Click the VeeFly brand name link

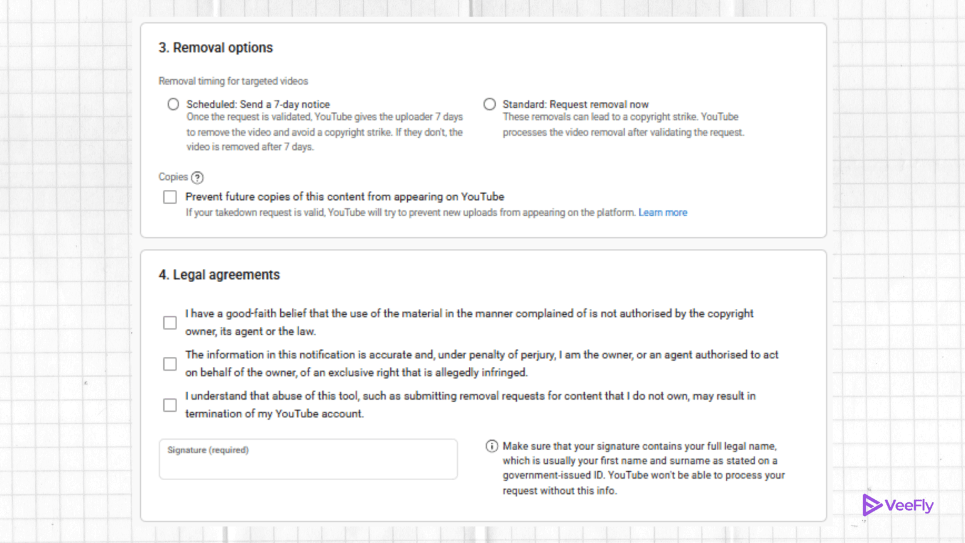point(908,505)
